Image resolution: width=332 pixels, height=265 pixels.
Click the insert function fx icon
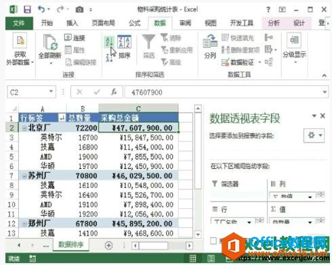click(x=114, y=92)
